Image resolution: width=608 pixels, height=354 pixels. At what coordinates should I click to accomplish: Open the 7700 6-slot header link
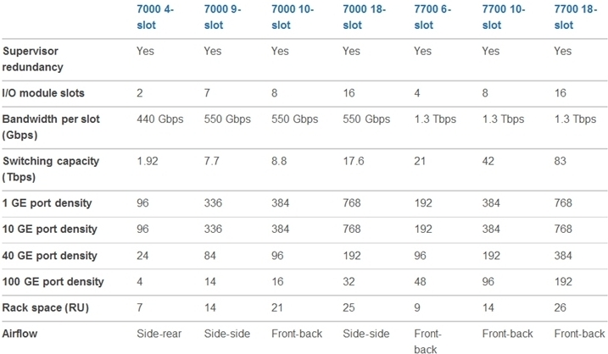coord(432,17)
